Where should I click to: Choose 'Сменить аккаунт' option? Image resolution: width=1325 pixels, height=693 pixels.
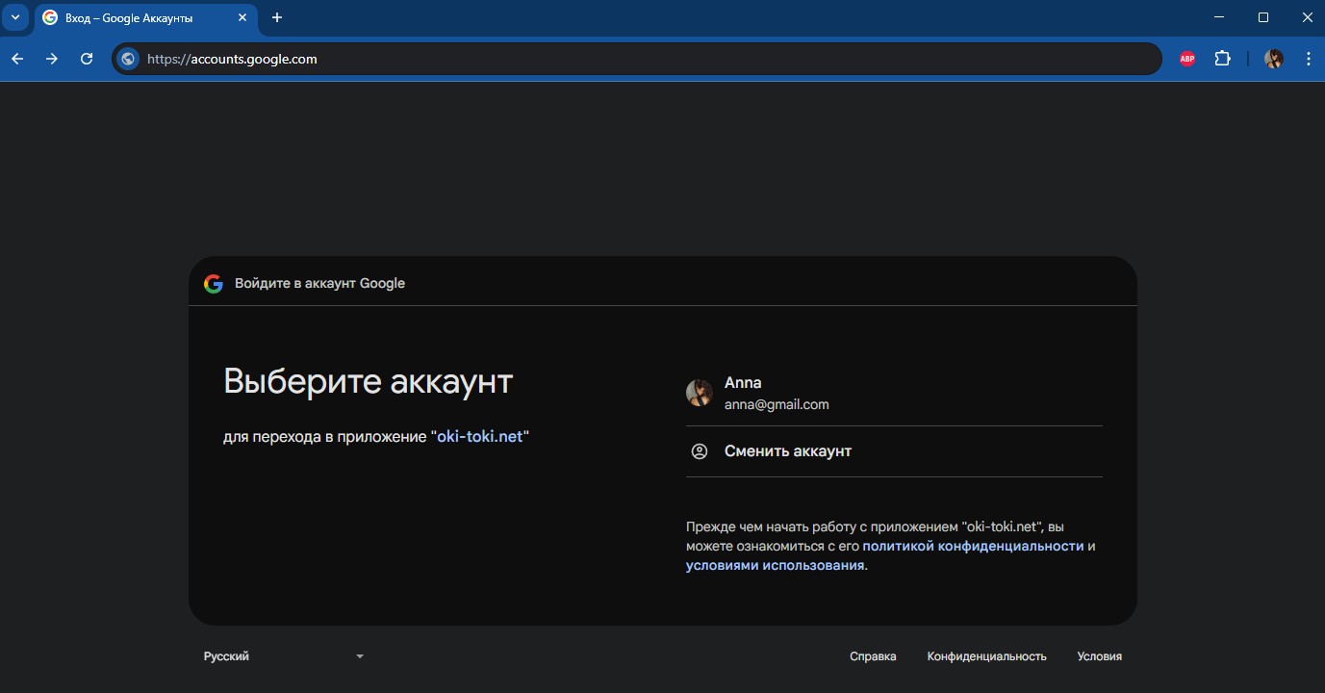coord(894,451)
